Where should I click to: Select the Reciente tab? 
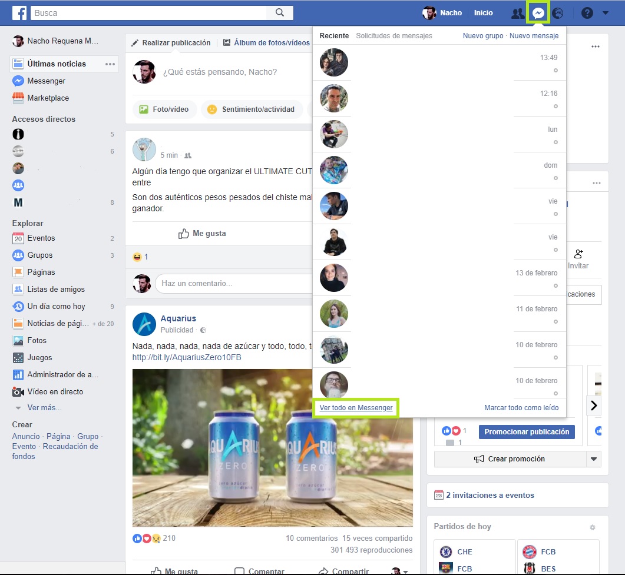[x=334, y=36]
